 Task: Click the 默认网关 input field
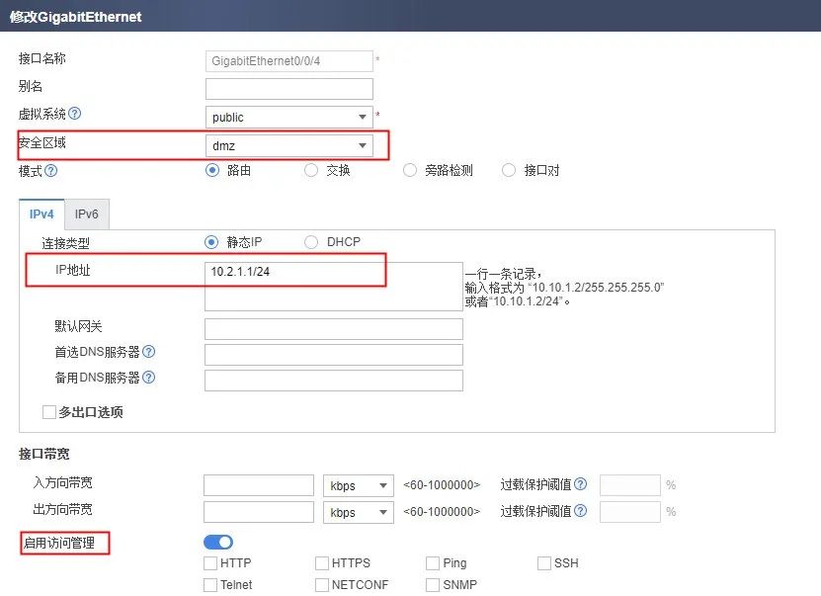click(334, 329)
